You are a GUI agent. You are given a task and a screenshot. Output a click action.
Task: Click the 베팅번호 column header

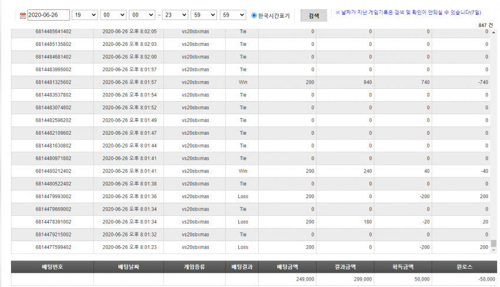pyautogui.click(x=52, y=267)
